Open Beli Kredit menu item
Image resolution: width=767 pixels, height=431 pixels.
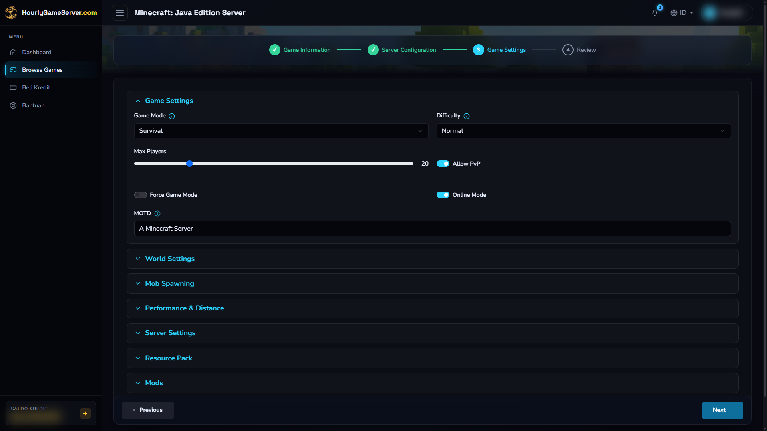pos(51,87)
